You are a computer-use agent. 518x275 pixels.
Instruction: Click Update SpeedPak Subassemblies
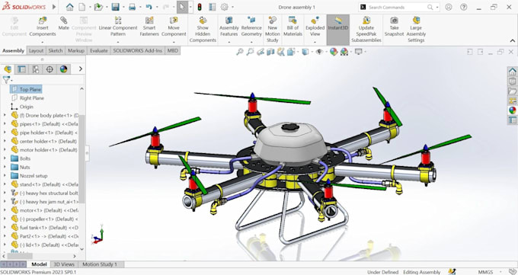(366, 30)
